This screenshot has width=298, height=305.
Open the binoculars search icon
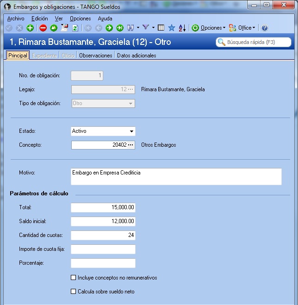pos(130,28)
